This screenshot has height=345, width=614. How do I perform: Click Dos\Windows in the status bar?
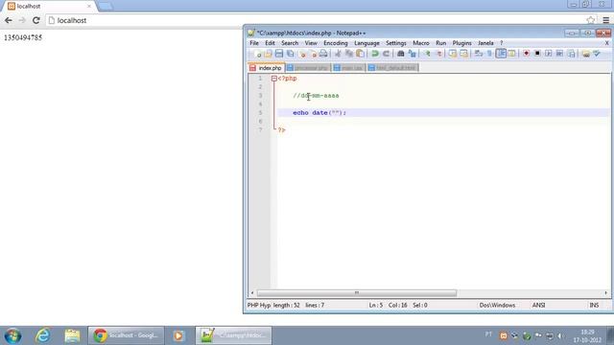(x=497, y=305)
